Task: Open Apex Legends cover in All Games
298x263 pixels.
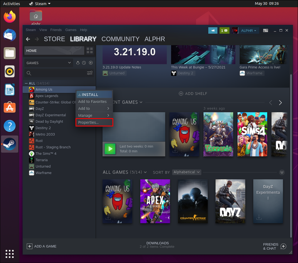Action: pyautogui.click(x=155, y=201)
